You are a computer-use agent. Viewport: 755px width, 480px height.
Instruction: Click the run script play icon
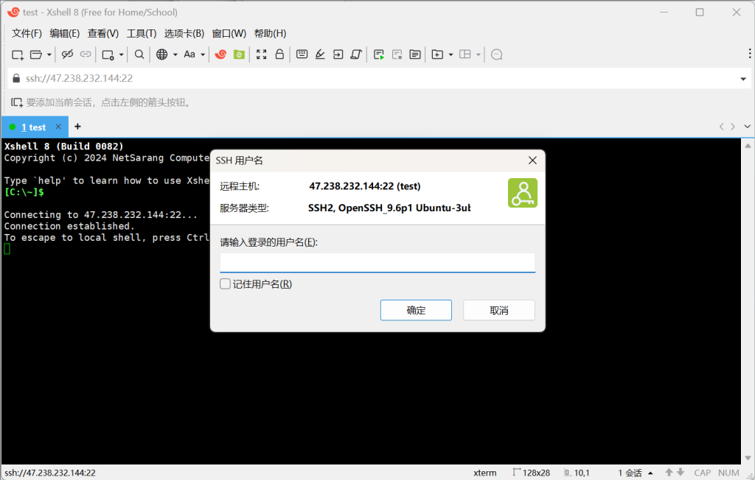[379, 54]
